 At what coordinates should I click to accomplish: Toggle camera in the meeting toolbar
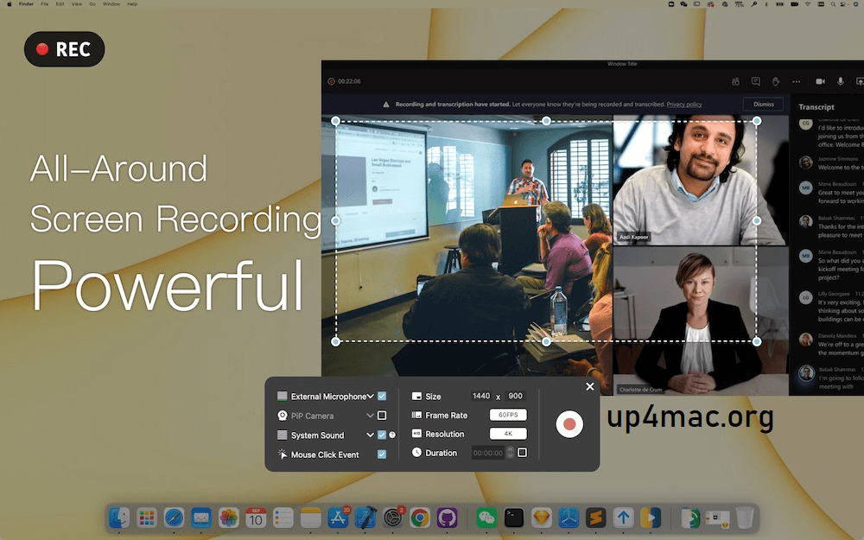click(820, 81)
